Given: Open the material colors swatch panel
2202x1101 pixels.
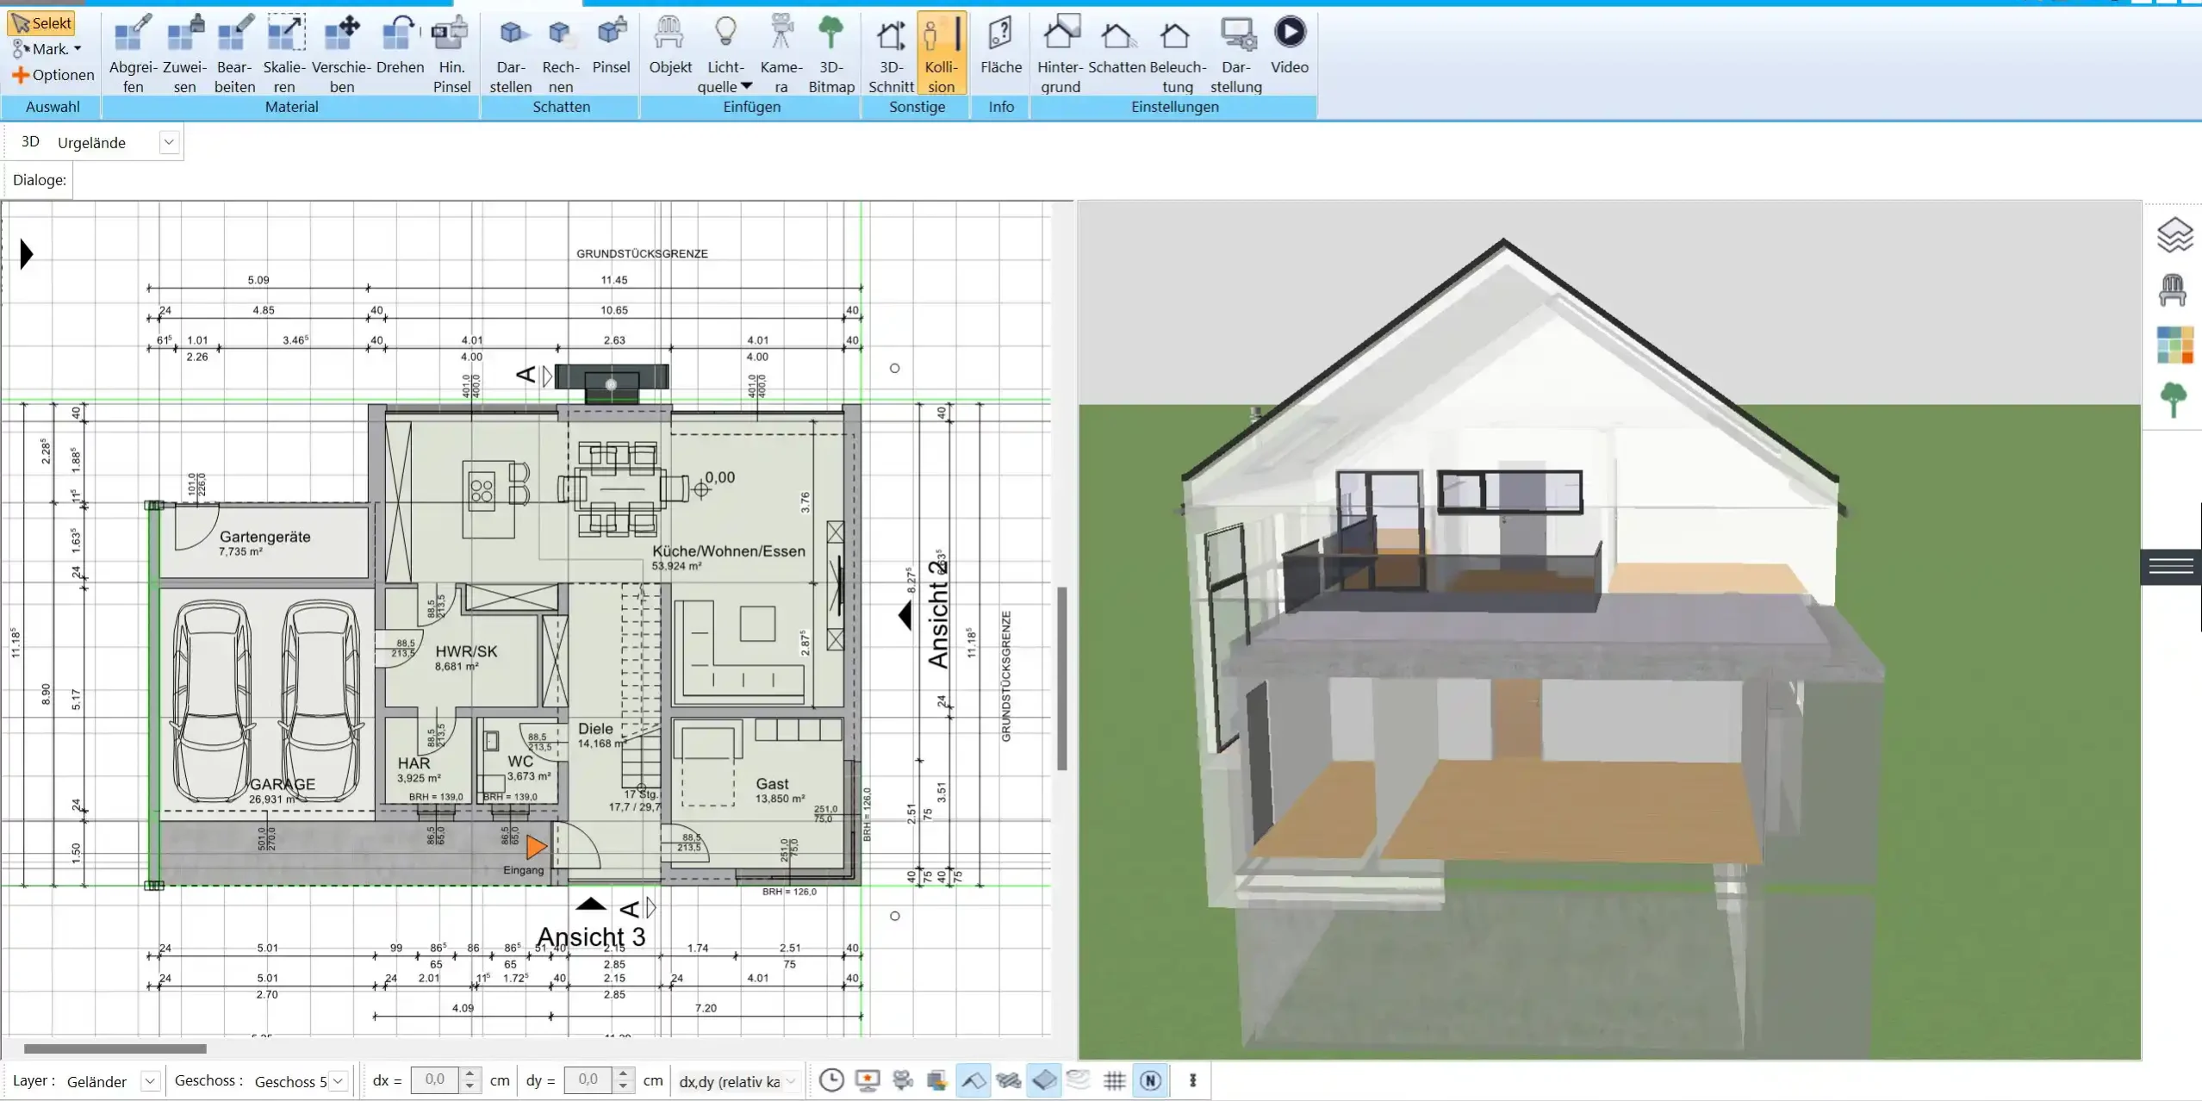Looking at the screenshot, I should (2174, 344).
